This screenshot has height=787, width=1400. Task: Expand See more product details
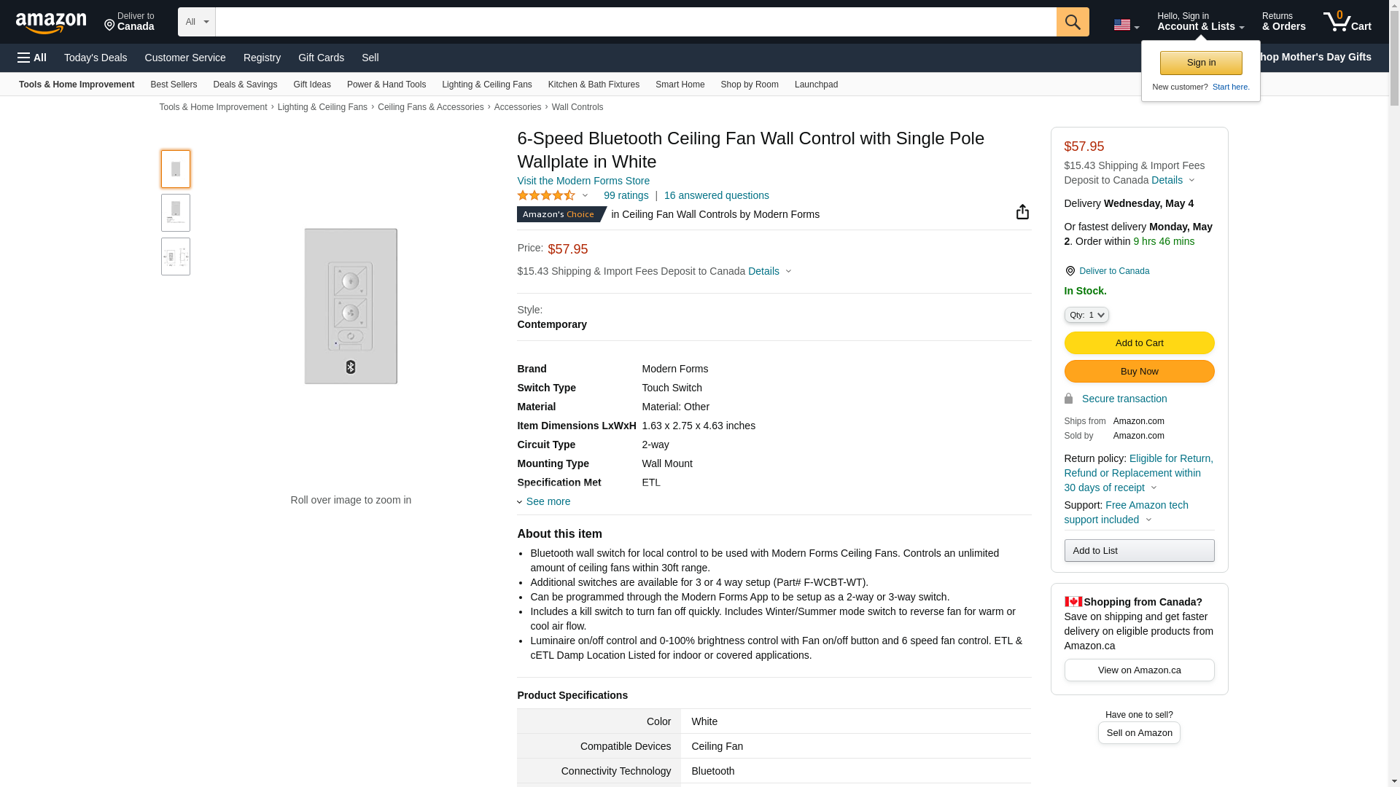pos(548,501)
